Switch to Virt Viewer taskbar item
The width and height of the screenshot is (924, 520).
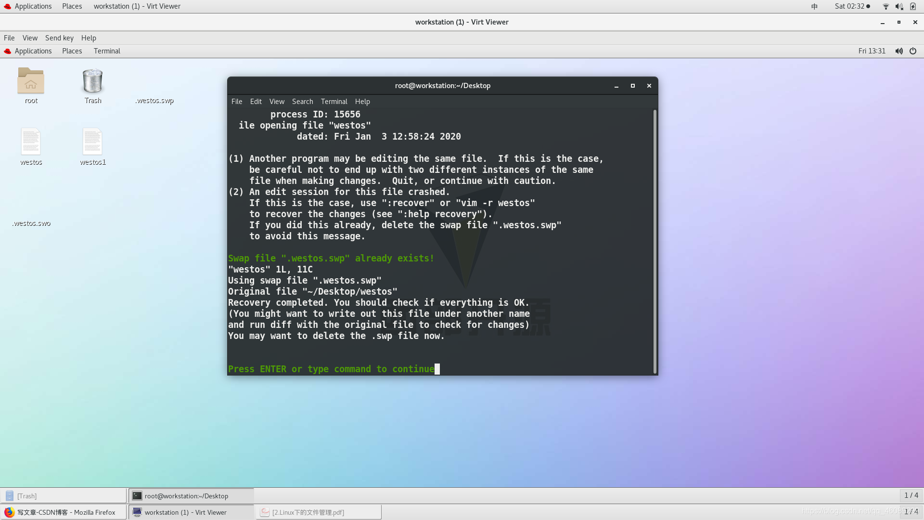click(191, 512)
